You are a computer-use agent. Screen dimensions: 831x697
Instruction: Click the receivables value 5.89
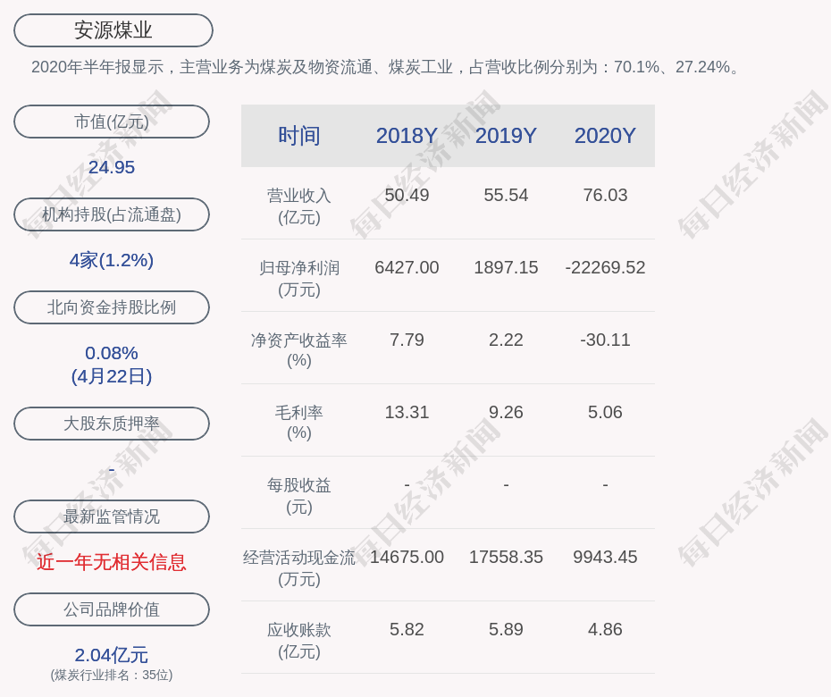click(x=506, y=630)
